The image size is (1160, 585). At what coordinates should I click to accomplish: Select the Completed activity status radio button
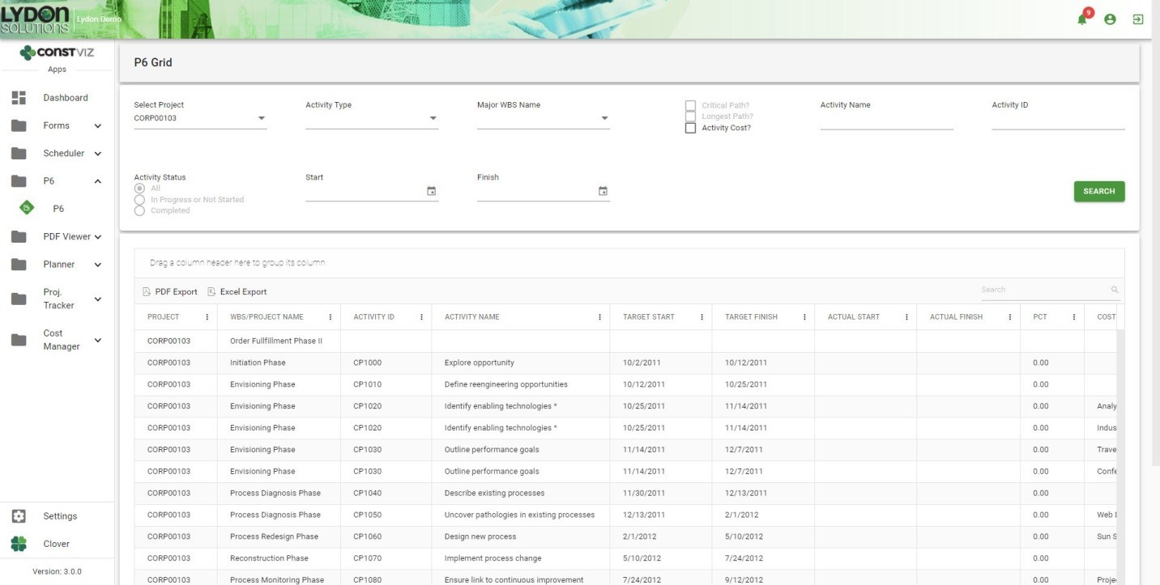[x=139, y=210]
